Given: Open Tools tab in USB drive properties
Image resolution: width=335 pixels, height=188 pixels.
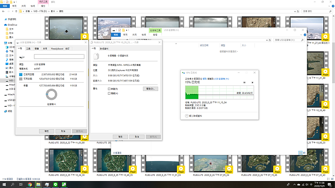Looking at the screenshot, I should click(28, 49).
